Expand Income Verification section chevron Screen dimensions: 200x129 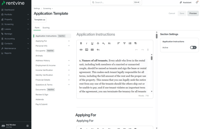pos(69,70)
